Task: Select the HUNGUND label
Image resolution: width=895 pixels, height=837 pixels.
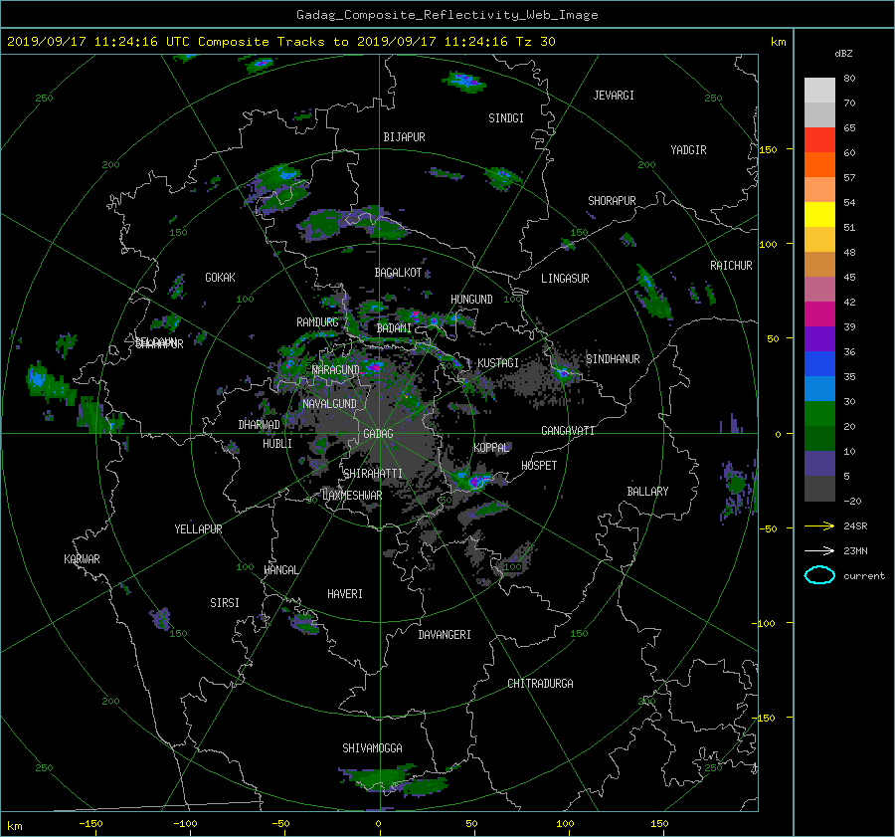Action: [471, 300]
